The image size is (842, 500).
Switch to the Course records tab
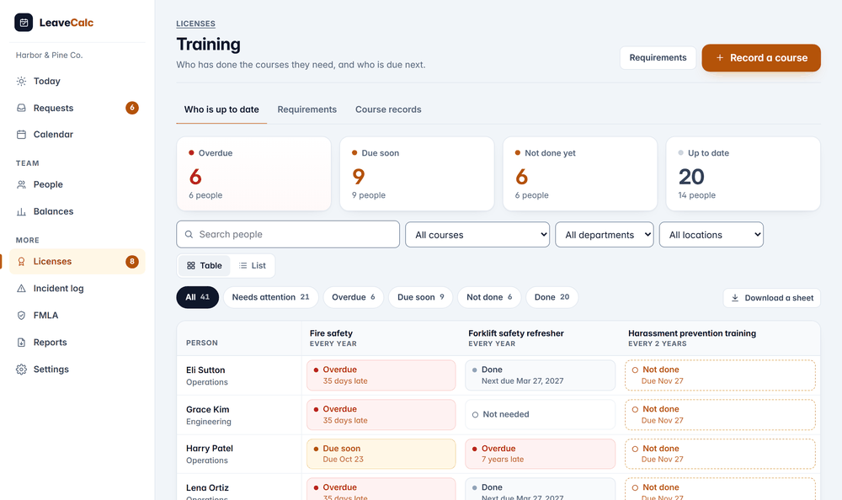click(388, 109)
